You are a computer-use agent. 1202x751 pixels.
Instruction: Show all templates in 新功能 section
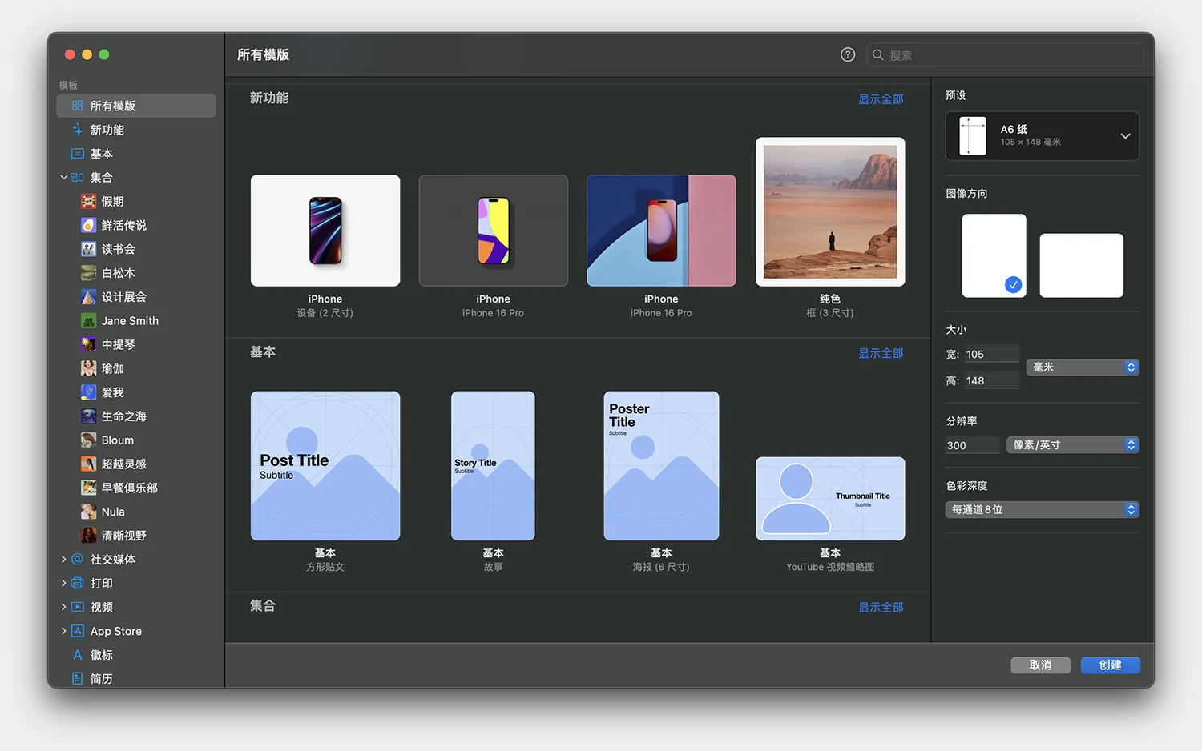[881, 99]
